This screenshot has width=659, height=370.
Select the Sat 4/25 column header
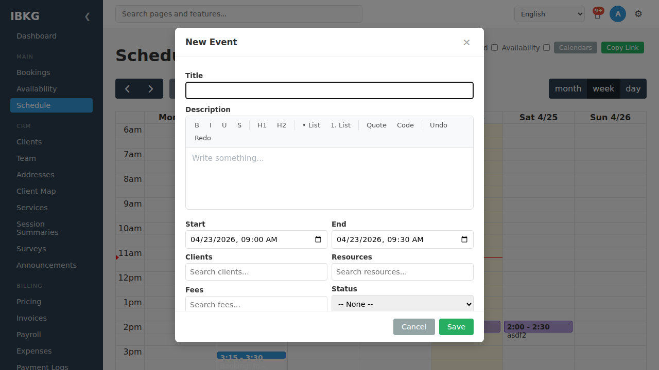click(539, 117)
